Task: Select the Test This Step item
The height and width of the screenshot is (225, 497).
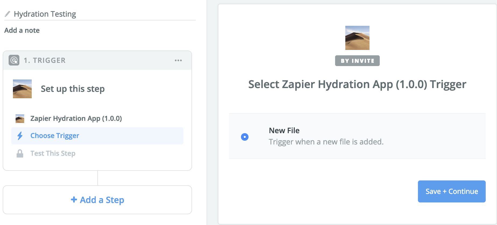Action: click(53, 154)
